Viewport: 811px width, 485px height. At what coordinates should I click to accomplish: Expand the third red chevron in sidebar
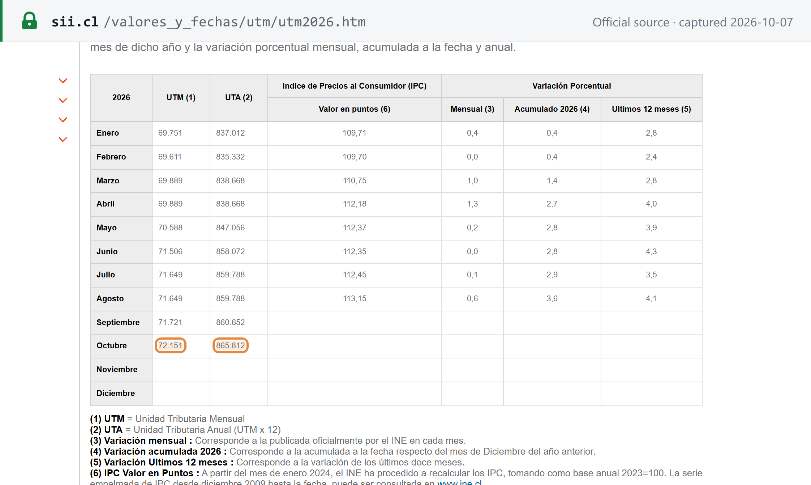coord(63,120)
